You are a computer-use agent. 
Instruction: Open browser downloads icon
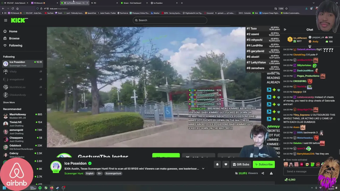pos(306,8)
